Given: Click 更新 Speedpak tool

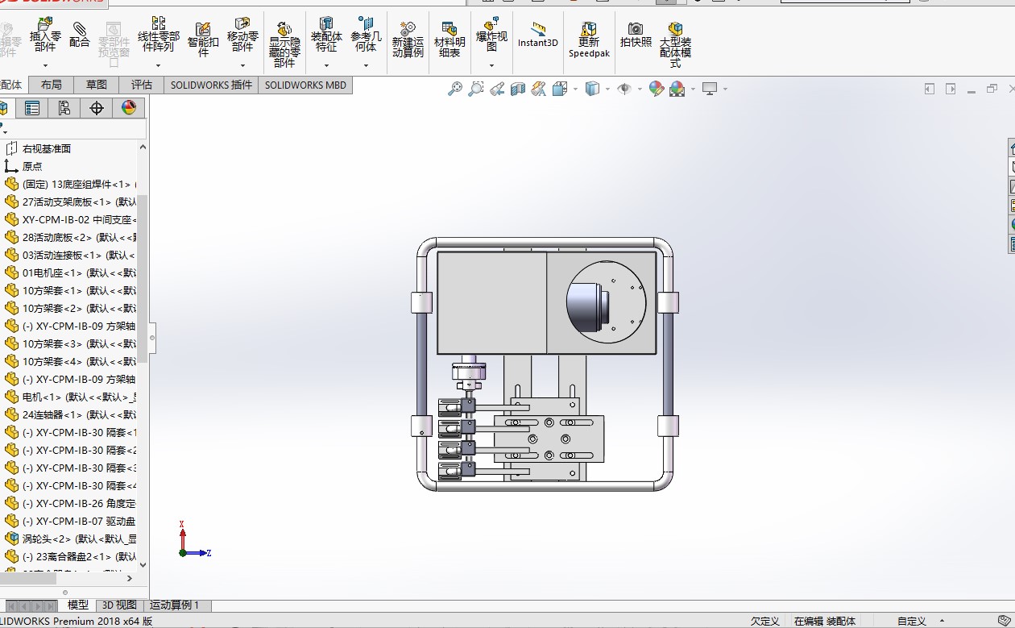Looking at the screenshot, I should (589, 40).
